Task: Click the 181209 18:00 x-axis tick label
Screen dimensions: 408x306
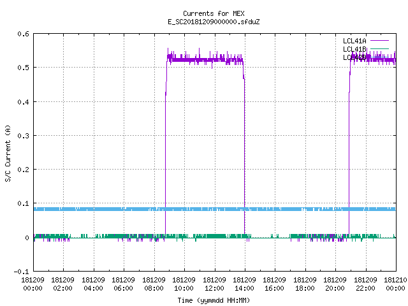Action: 305,284
